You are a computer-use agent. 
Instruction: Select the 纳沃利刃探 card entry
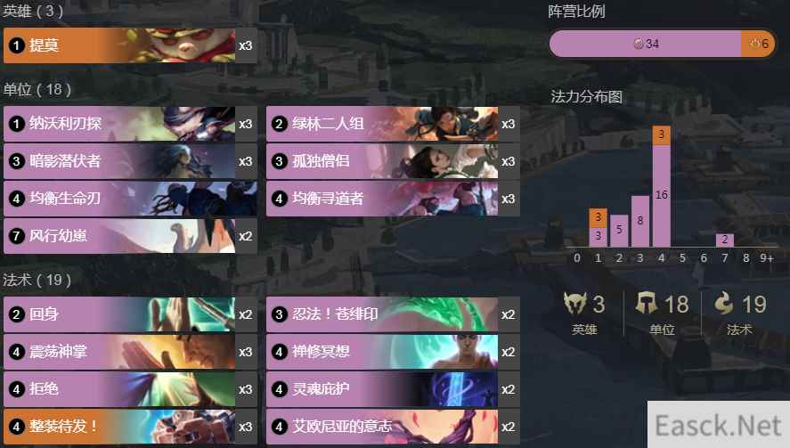pyautogui.click(x=131, y=124)
